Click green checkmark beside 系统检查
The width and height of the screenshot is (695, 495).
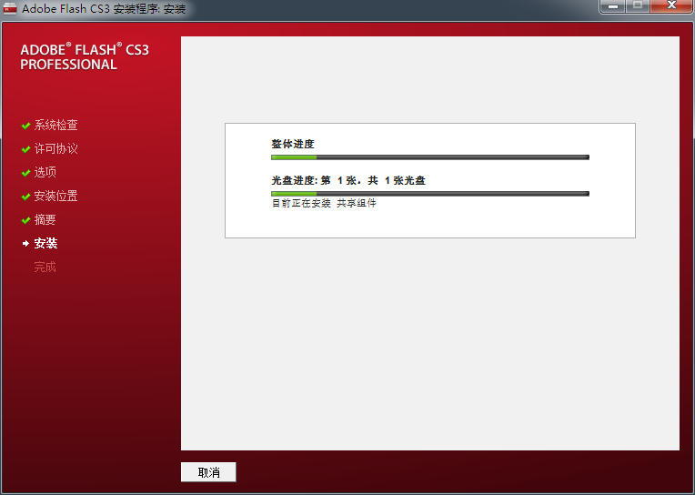click(x=25, y=126)
